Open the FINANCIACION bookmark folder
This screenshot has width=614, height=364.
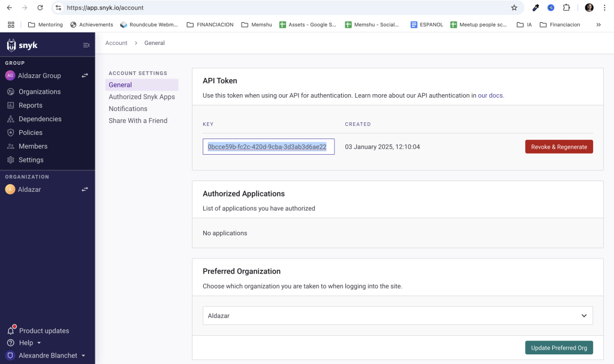[210, 25]
